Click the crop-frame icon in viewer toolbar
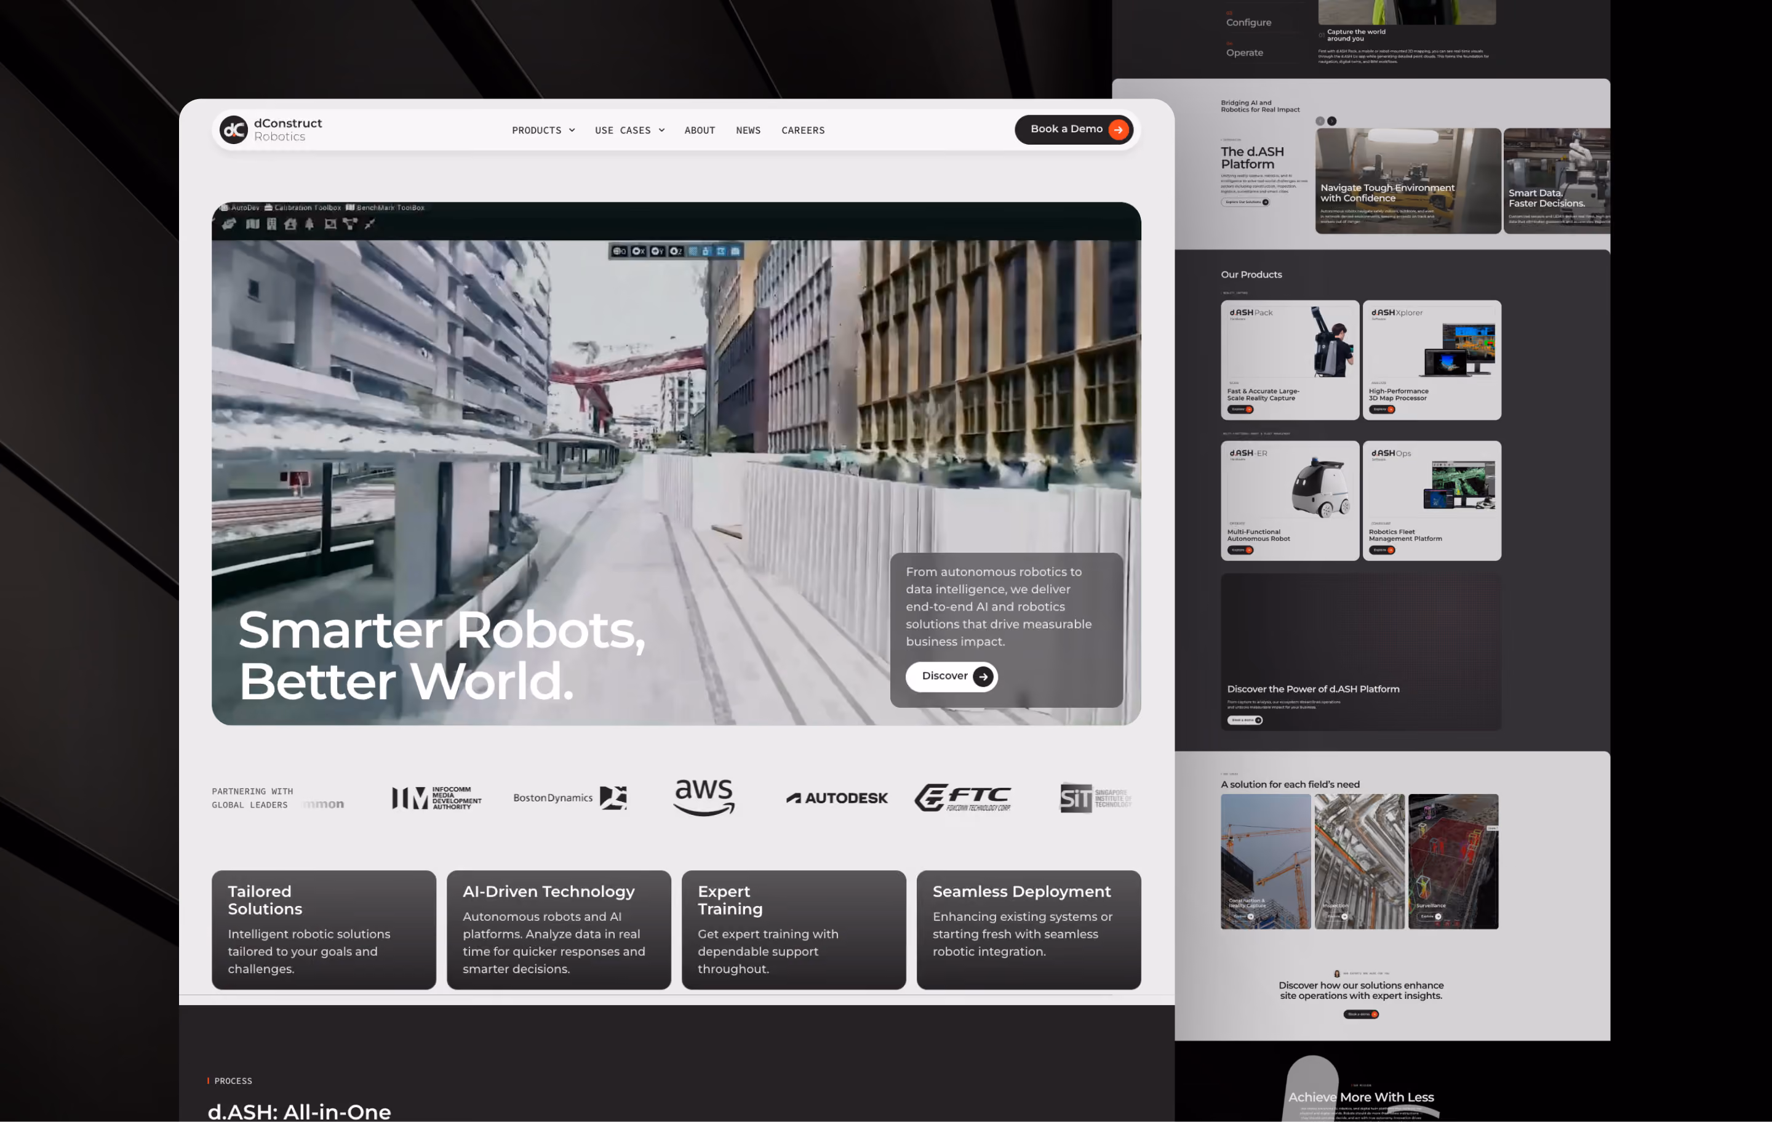 (330, 224)
